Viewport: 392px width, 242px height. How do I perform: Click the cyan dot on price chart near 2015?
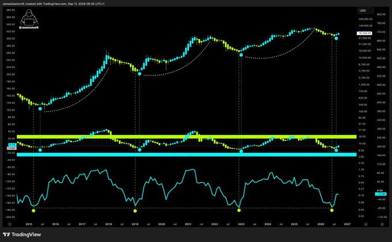point(40,109)
